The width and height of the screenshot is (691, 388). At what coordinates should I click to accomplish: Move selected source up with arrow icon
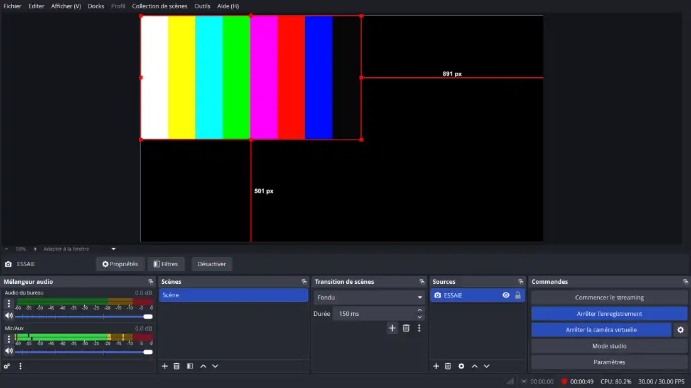pos(474,366)
